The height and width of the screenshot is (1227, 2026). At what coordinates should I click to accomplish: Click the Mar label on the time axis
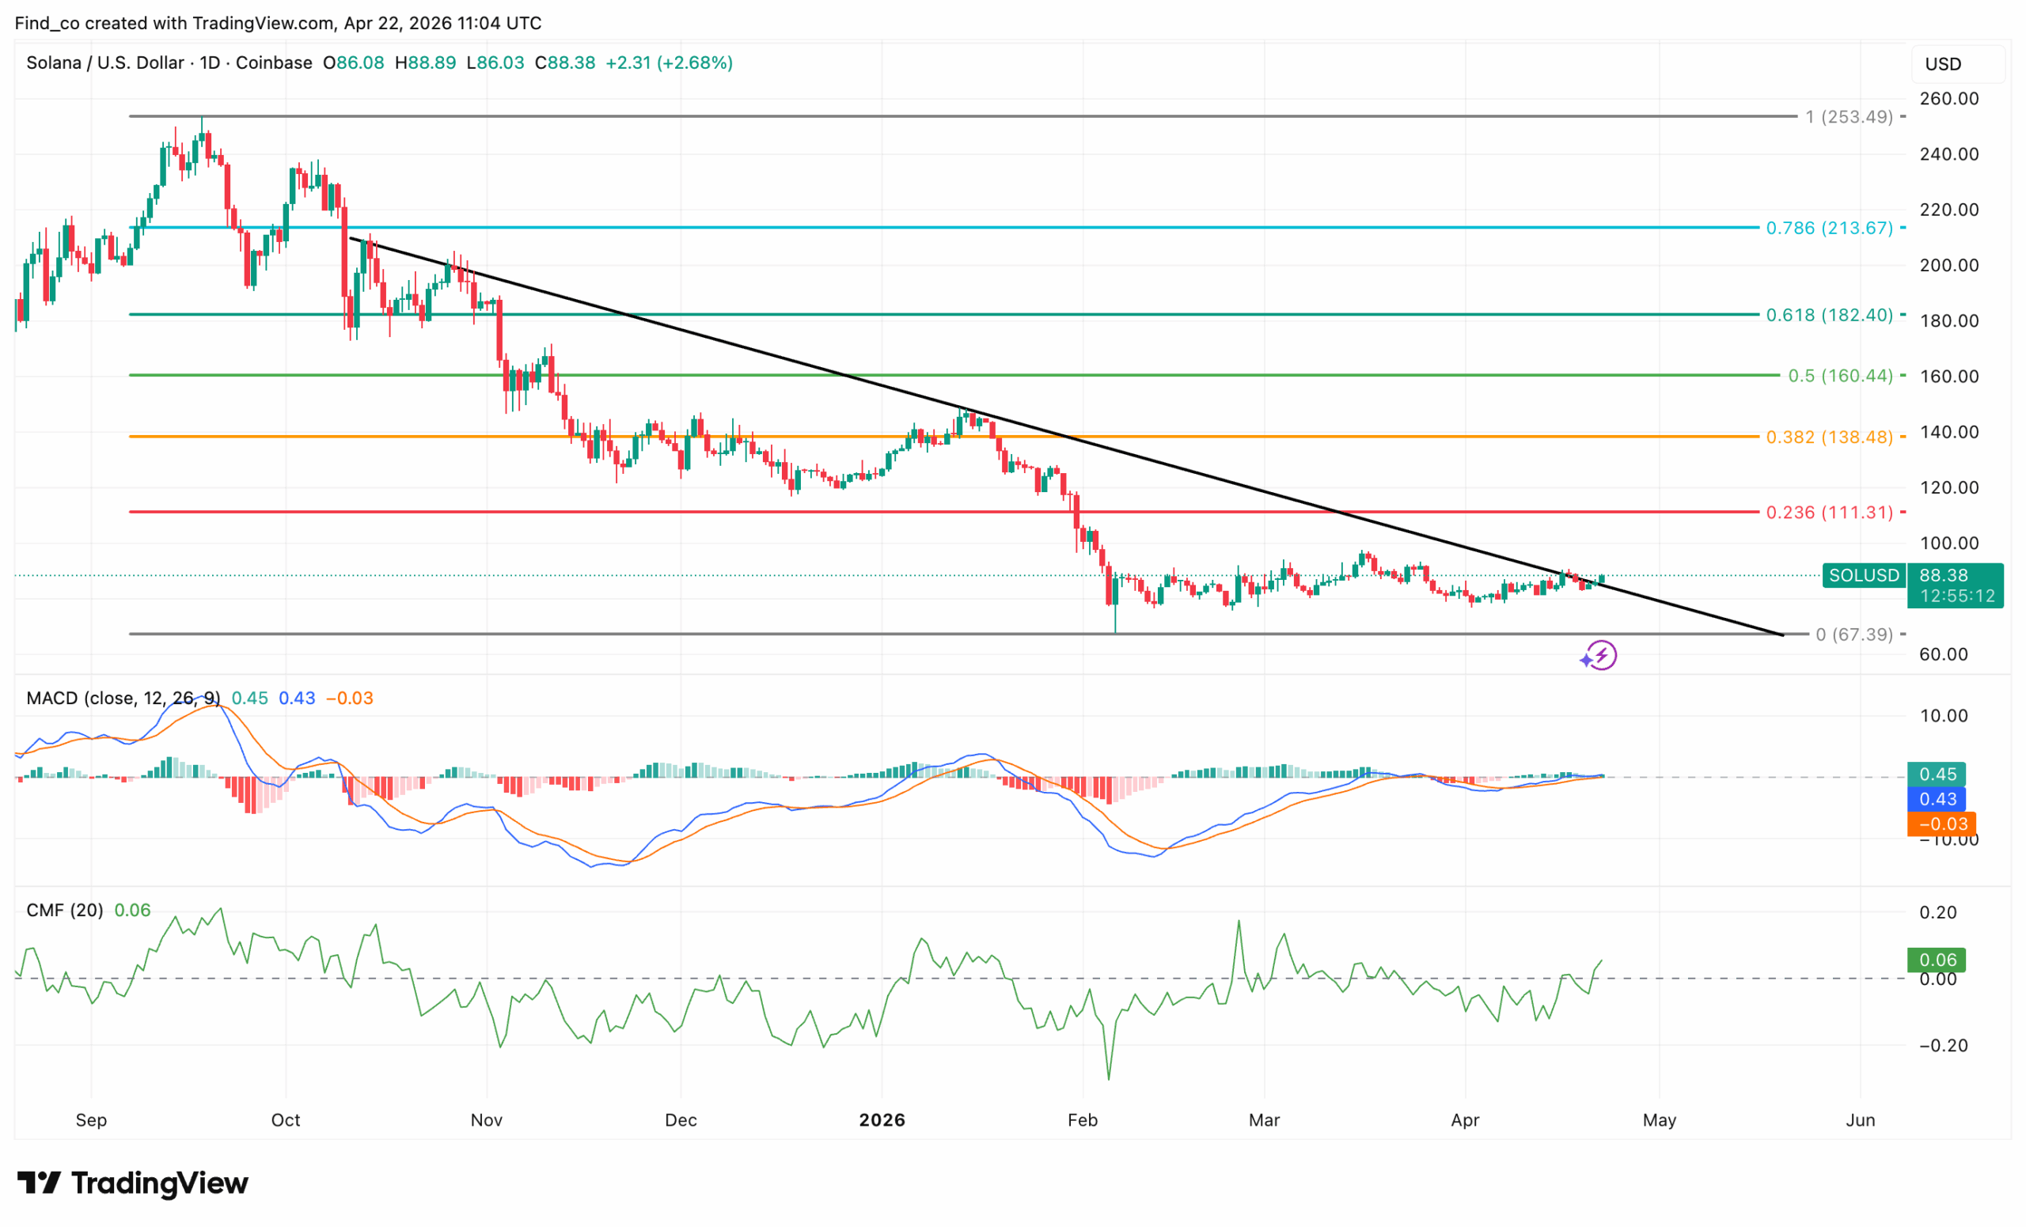tap(1265, 1120)
